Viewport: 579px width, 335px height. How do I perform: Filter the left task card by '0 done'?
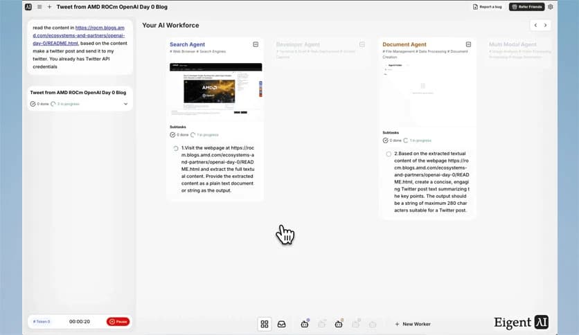pyautogui.click(x=39, y=104)
